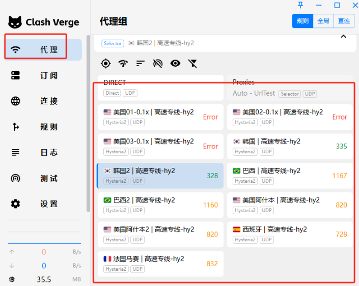
Task: Click the crossed-out wifi delay icon
Action: pos(158,63)
